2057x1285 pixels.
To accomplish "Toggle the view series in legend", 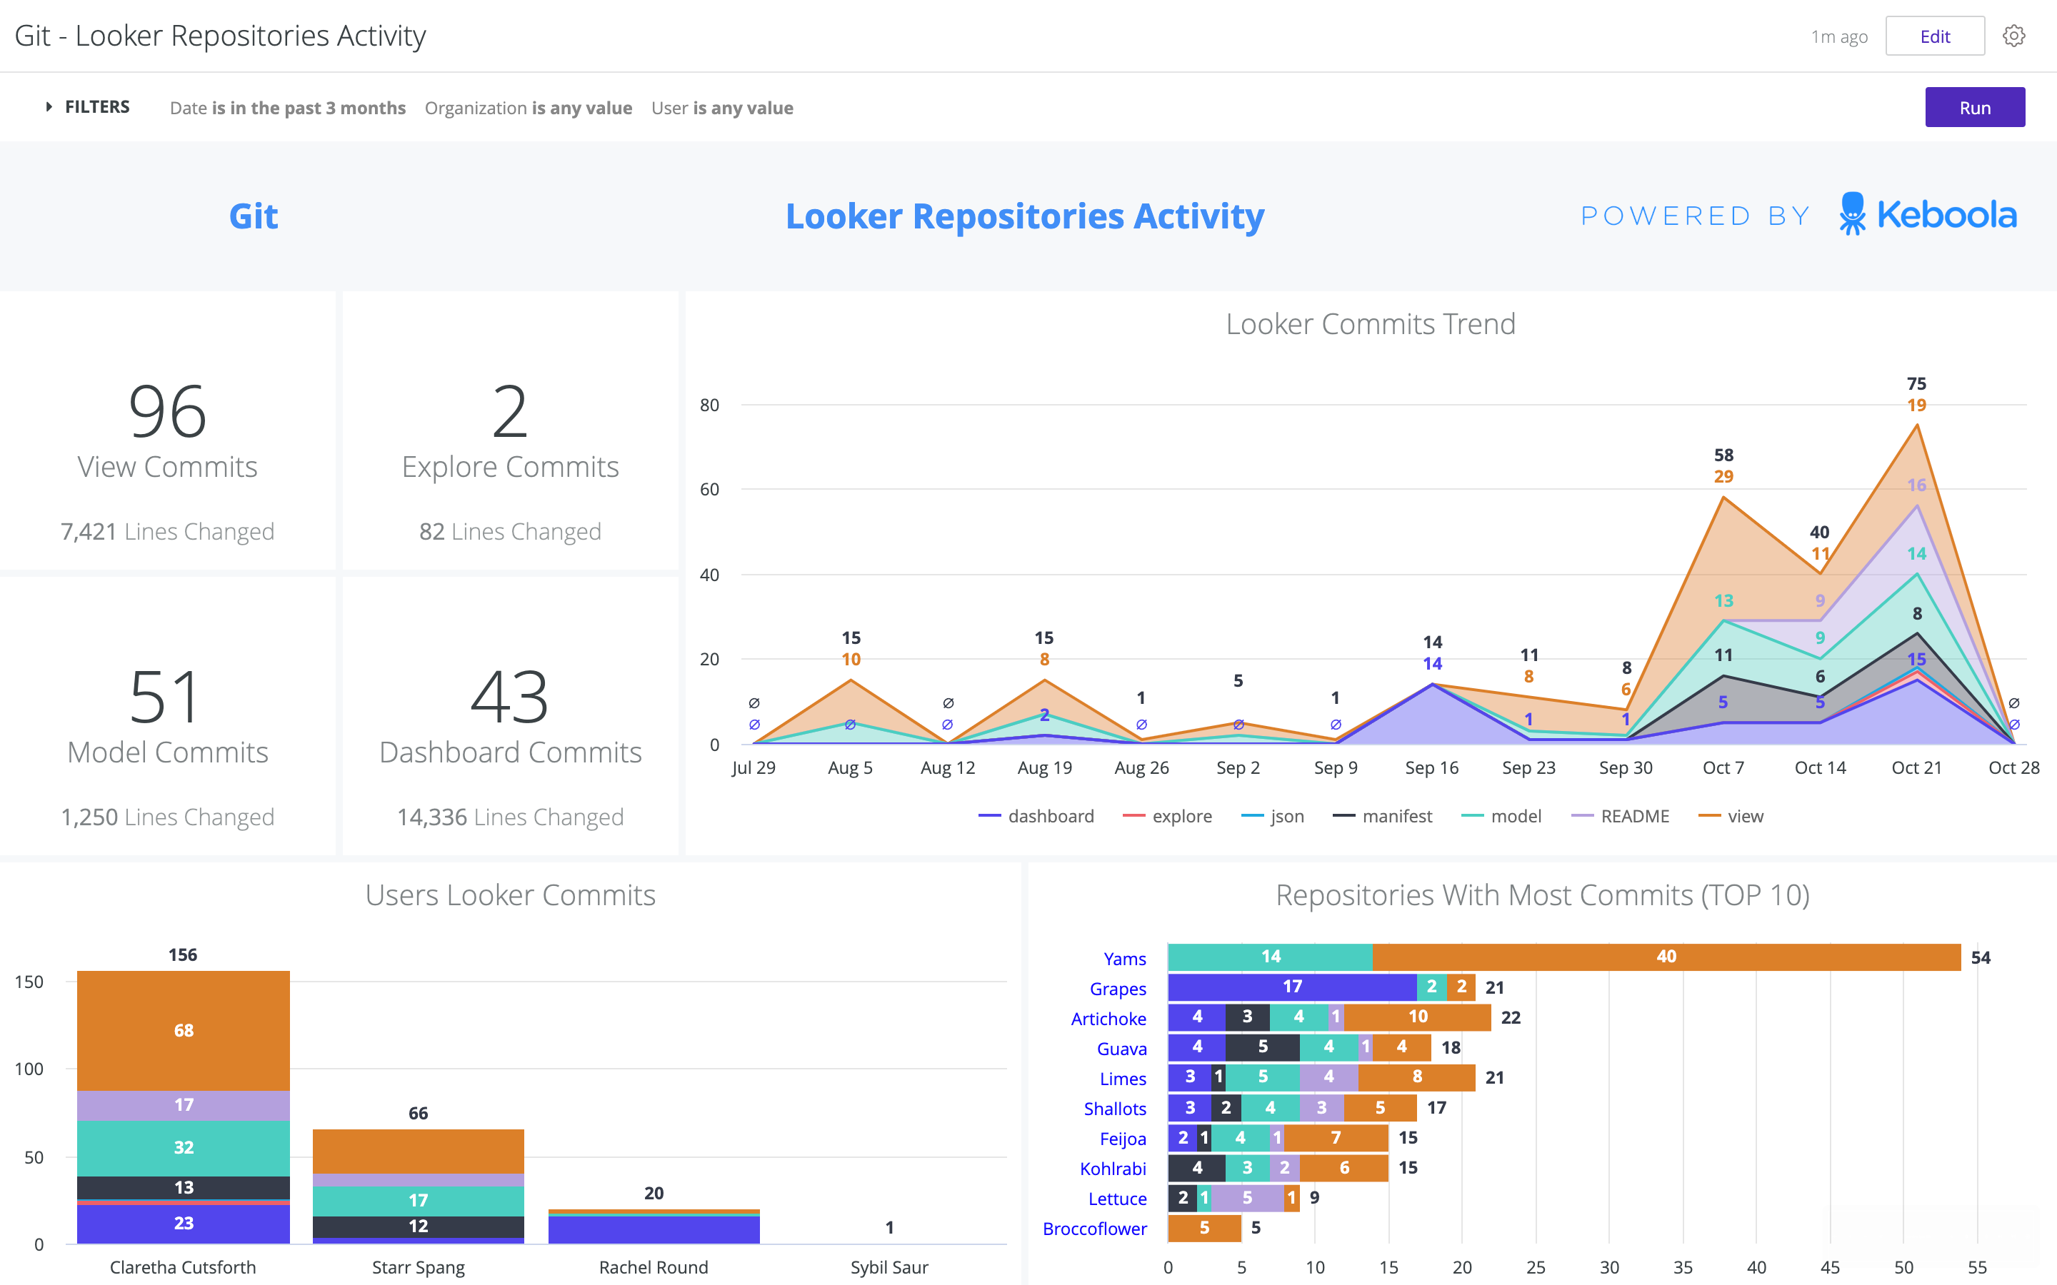I will 1731,816.
